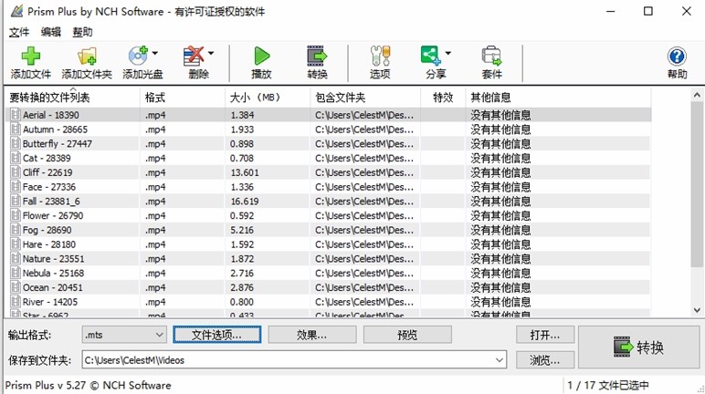Image resolution: width=705 pixels, height=394 pixels.
Task: Open the output format (.mts) dropdown
Action: (x=124, y=335)
